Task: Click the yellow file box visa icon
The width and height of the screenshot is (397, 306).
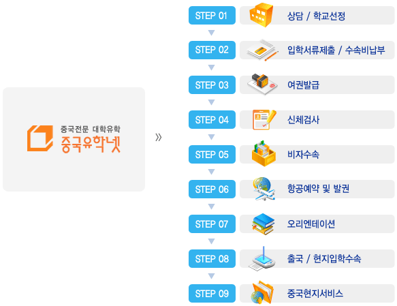Action: coord(264,153)
